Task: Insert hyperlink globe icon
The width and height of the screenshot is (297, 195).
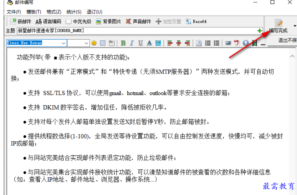Action: 246,43
